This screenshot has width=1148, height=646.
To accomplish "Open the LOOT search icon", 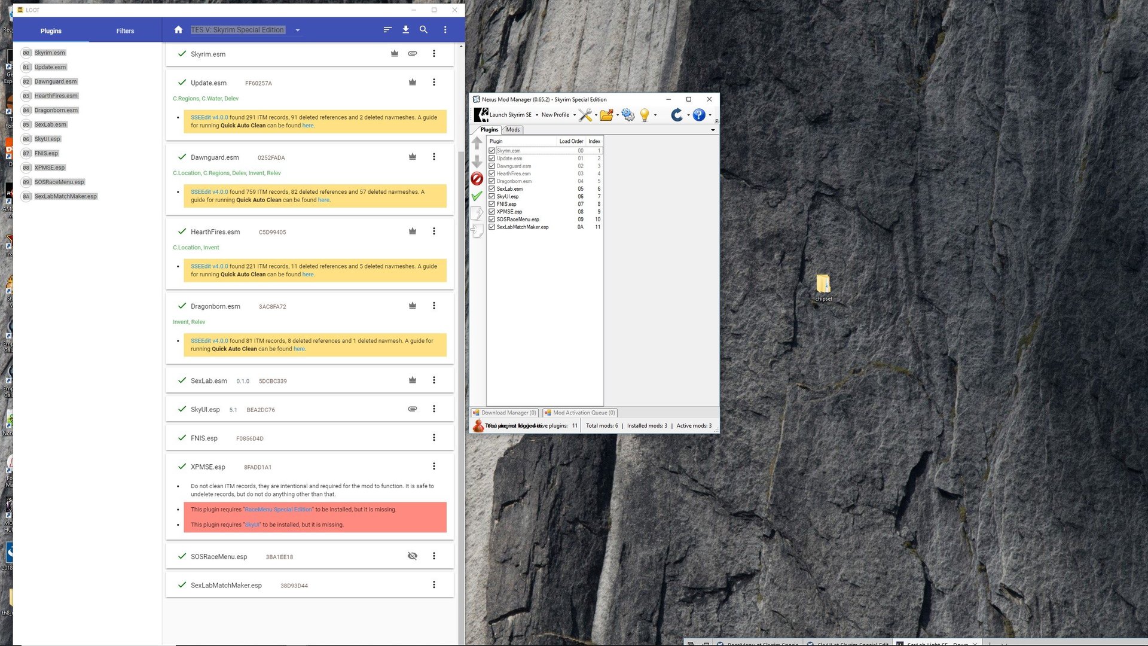I will (x=423, y=30).
